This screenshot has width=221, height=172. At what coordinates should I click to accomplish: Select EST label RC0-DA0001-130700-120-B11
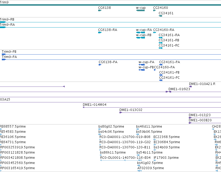click(x=125, y=148)
